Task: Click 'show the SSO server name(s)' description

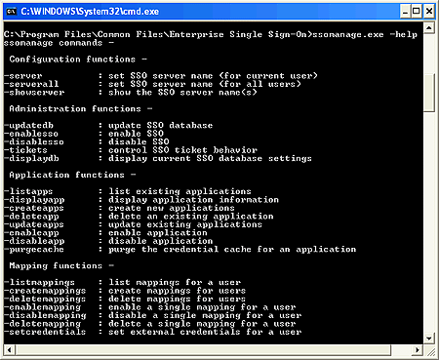Action: pyautogui.click(x=182, y=93)
